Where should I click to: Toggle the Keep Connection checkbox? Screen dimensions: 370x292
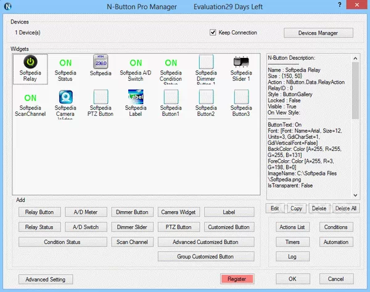(x=213, y=33)
